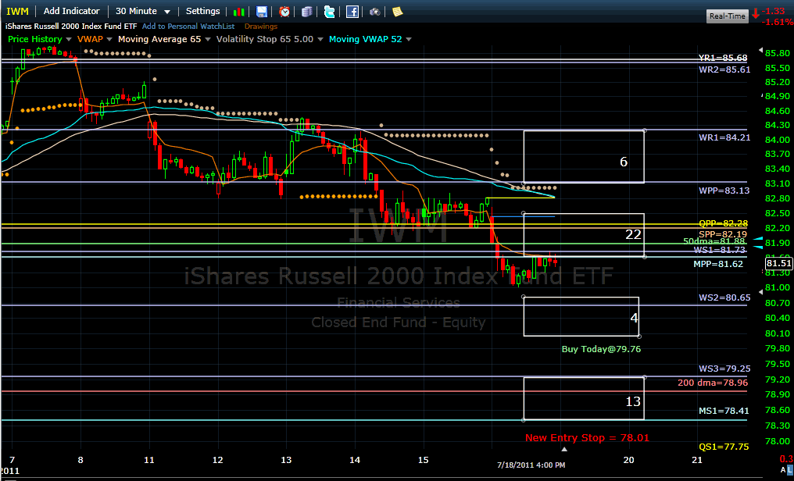Click the -1.61% percent change value
This screenshot has height=481, width=794.
[778, 23]
